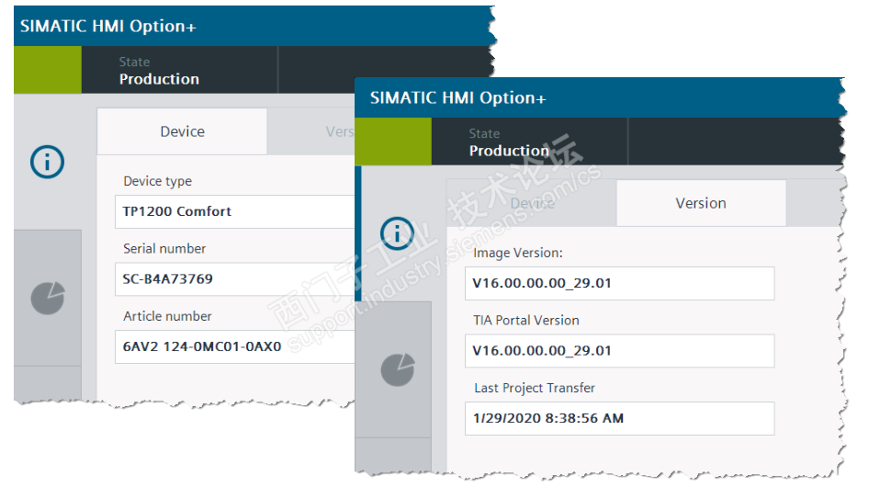Click the Image Version field V16.00.00.00_29.01
The width and height of the screenshot is (869, 487).
[x=619, y=283]
